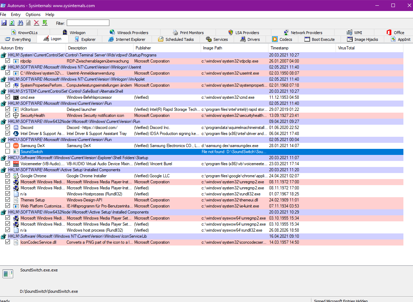Click the Google Chrome entry icon
Image resolution: width=413 pixels, height=302 pixels.
point(16,176)
